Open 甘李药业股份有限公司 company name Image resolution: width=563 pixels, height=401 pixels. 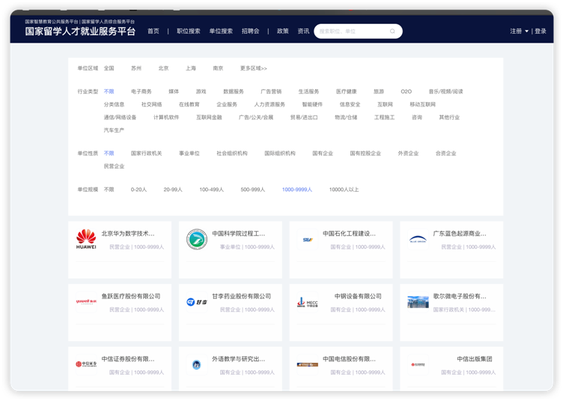[x=241, y=296]
